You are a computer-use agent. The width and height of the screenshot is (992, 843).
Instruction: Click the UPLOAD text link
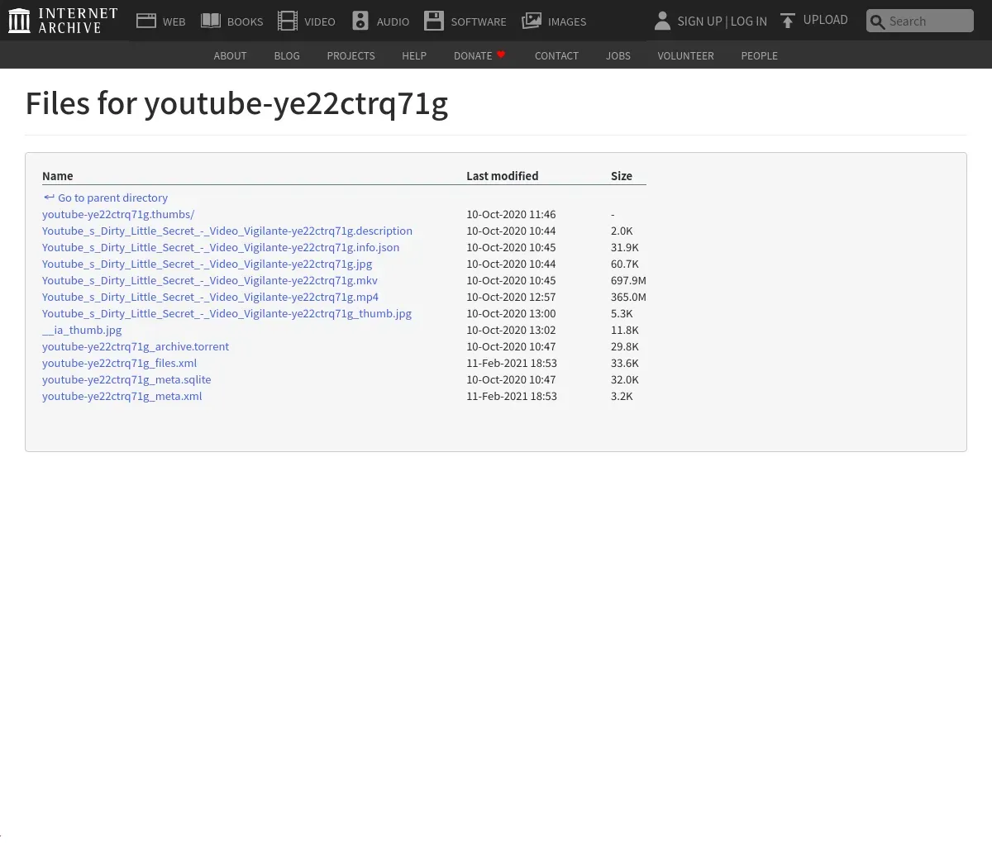pos(826,20)
